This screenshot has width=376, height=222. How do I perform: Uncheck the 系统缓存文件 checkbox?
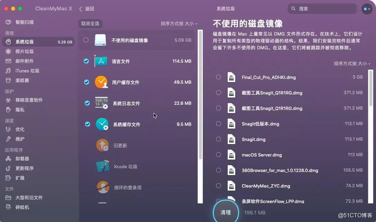pos(88,124)
